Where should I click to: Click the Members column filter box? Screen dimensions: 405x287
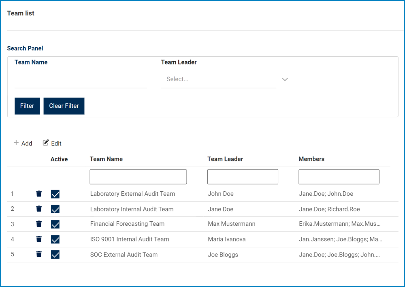[x=339, y=176]
